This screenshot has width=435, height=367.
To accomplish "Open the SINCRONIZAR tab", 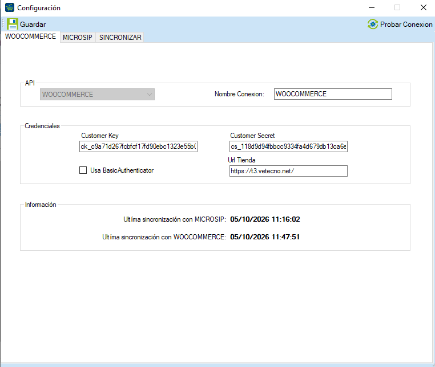I will point(120,38).
